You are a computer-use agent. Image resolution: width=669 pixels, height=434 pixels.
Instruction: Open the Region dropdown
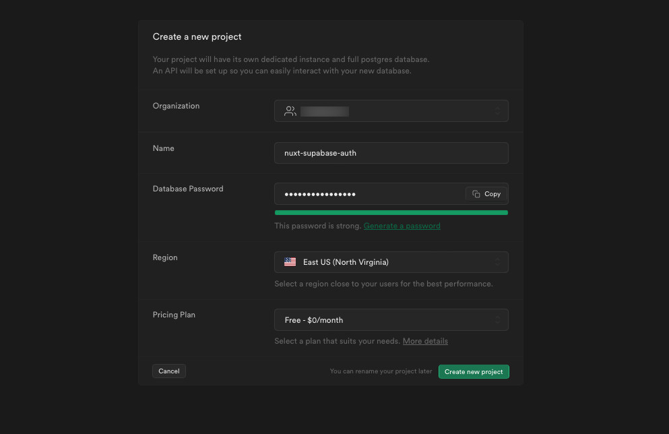pos(391,261)
